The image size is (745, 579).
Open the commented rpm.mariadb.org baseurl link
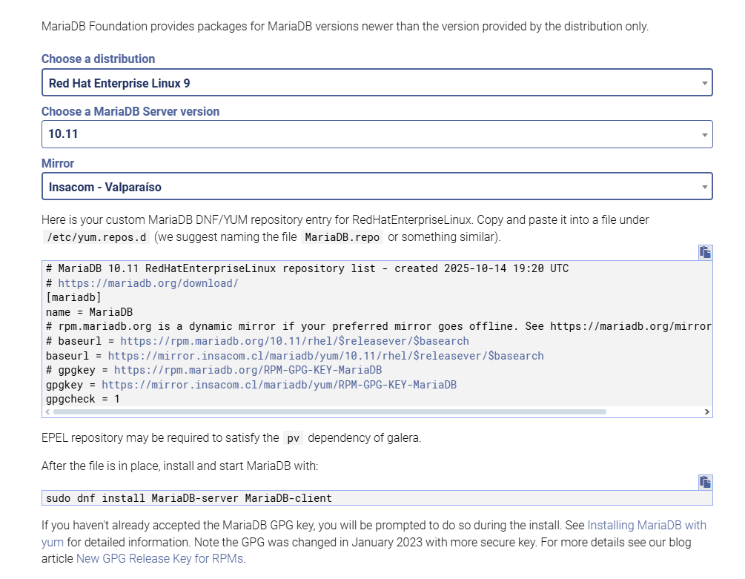pos(294,341)
